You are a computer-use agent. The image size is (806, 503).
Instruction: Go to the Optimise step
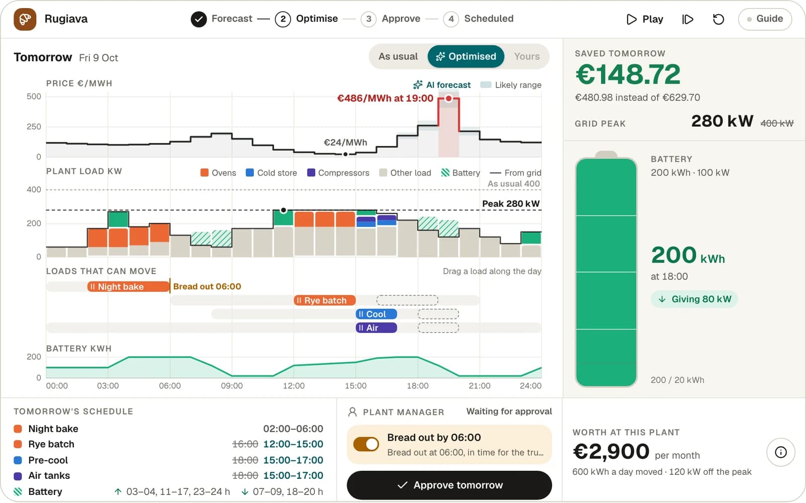coord(307,19)
